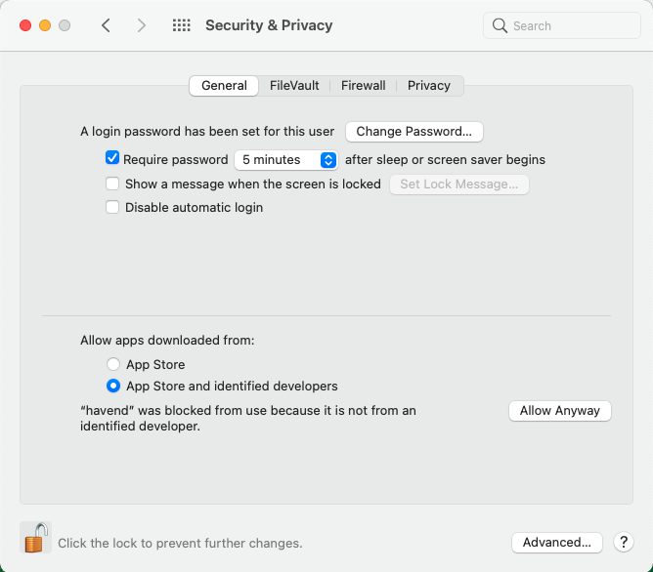Click the lock icon to prevent changes
Image resolution: width=653 pixels, height=572 pixels.
35,538
